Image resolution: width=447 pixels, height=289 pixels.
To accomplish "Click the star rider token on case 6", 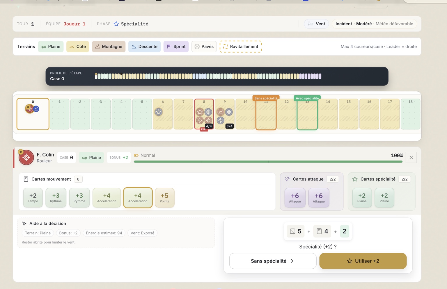I will (x=158, y=112).
